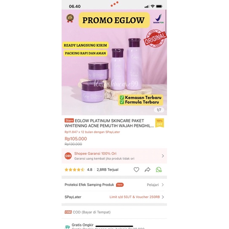The width and height of the screenshot is (229, 229).
Task: Tap the COD payment badge icon
Action: [x=68, y=212]
